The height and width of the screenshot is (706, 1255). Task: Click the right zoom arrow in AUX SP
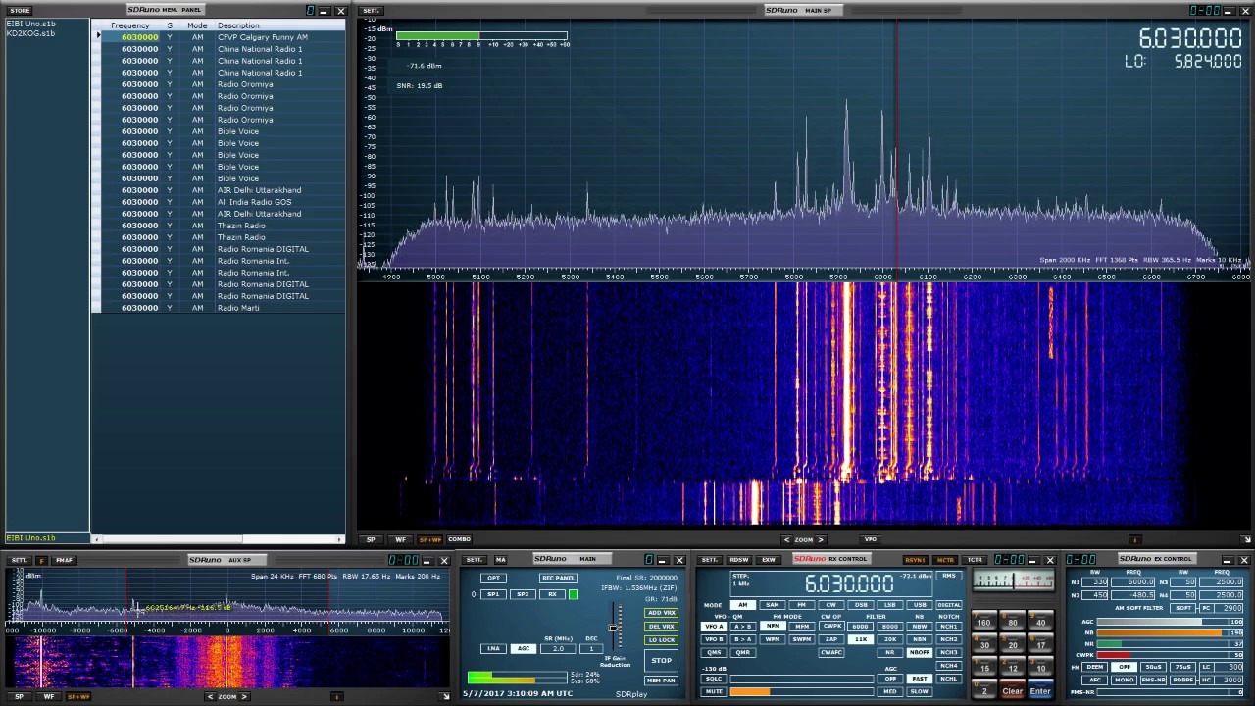click(x=244, y=696)
